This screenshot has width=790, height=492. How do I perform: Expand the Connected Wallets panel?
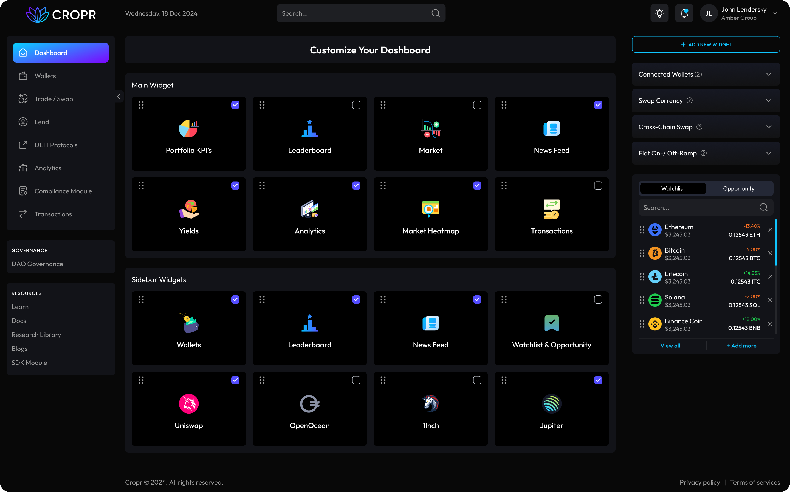coord(706,74)
